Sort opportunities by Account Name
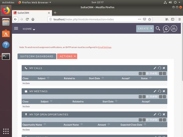Image resolution: width=183 pixels, height=137 pixels. point(81,124)
